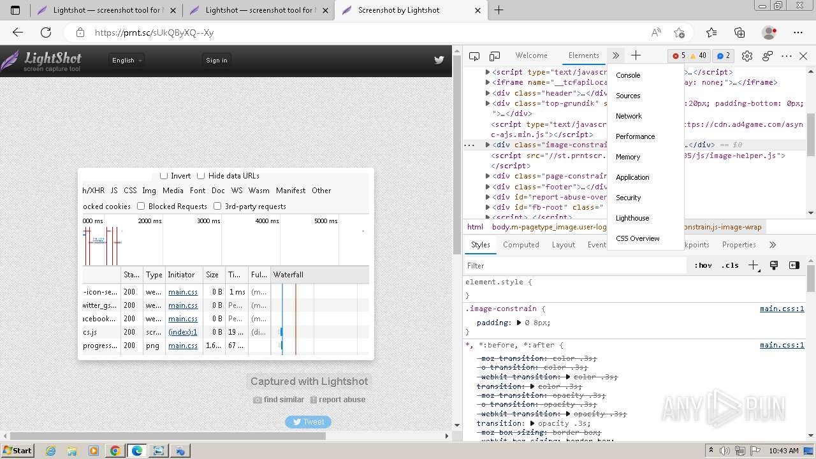Open the read aloud icon in the address bar
This screenshot has width=816, height=459.
pos(656,33)
